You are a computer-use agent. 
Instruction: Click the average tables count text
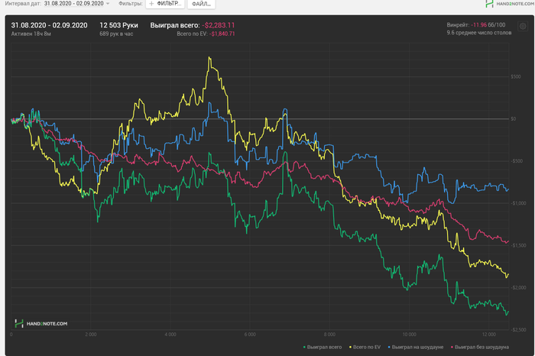[x=478, y=34]
